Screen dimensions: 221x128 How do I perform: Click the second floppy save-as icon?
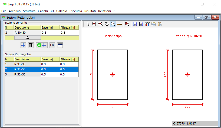[141, 24]
